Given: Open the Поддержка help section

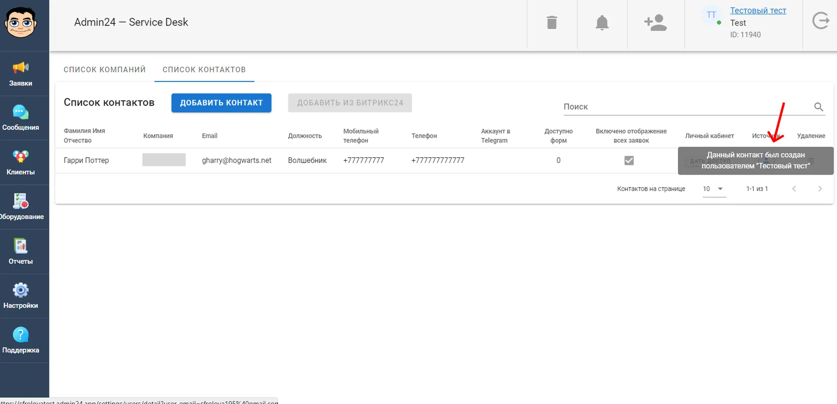Looking at the screenshot, I should (x=20, y=341).
